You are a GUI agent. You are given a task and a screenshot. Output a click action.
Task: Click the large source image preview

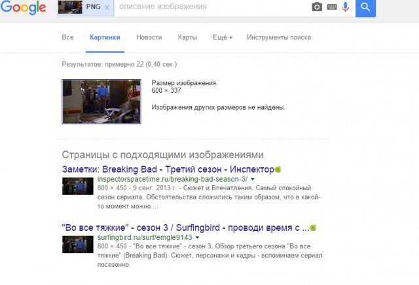click(x=101, y=102)
